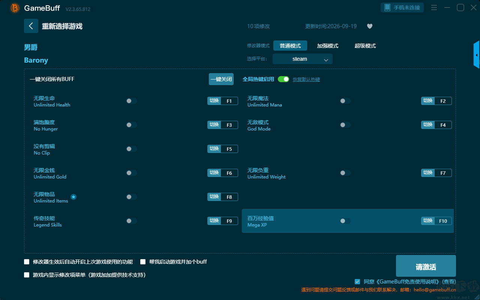
Task: Enable the No Hunger switch
Action: [x=132, y=125]
